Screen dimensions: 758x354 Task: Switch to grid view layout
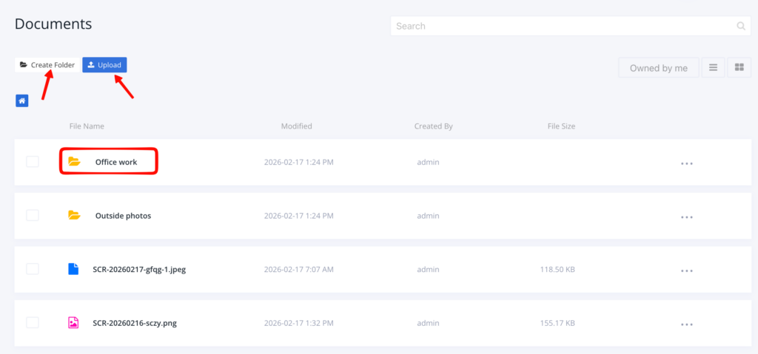tap(739, 68)
